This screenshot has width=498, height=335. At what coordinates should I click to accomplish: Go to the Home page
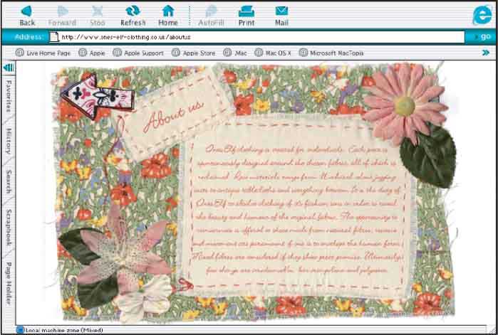[x=168, y=11]
